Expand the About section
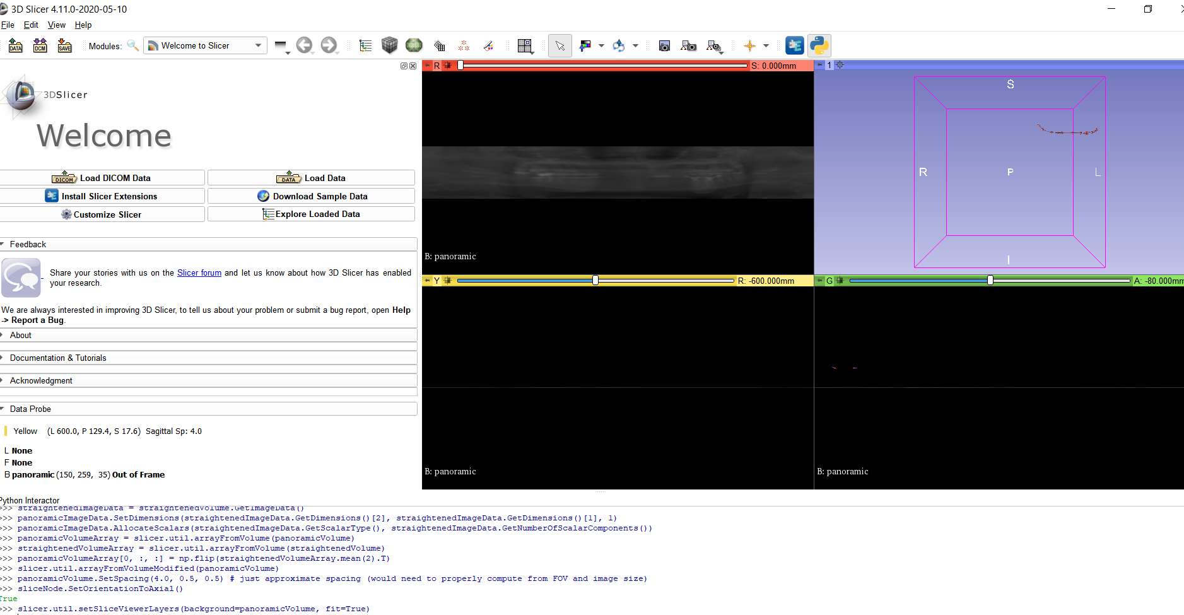Screen dimensions: 1184x615 [208, 335]
